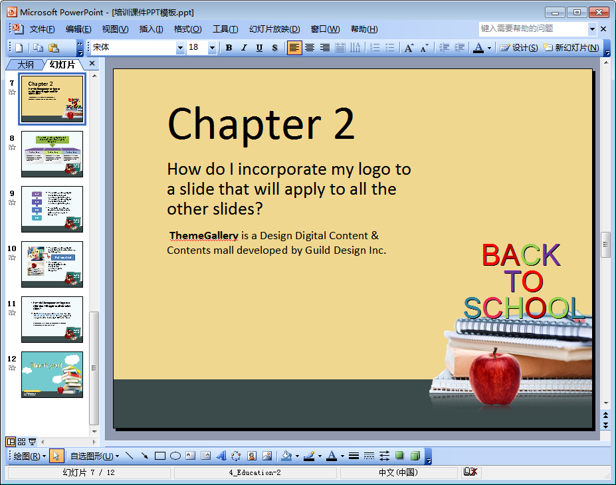This screenshot has width=616, height=485.
Task: Click the 新幻灯片(N) new slide button
Action: click(571, 48)
